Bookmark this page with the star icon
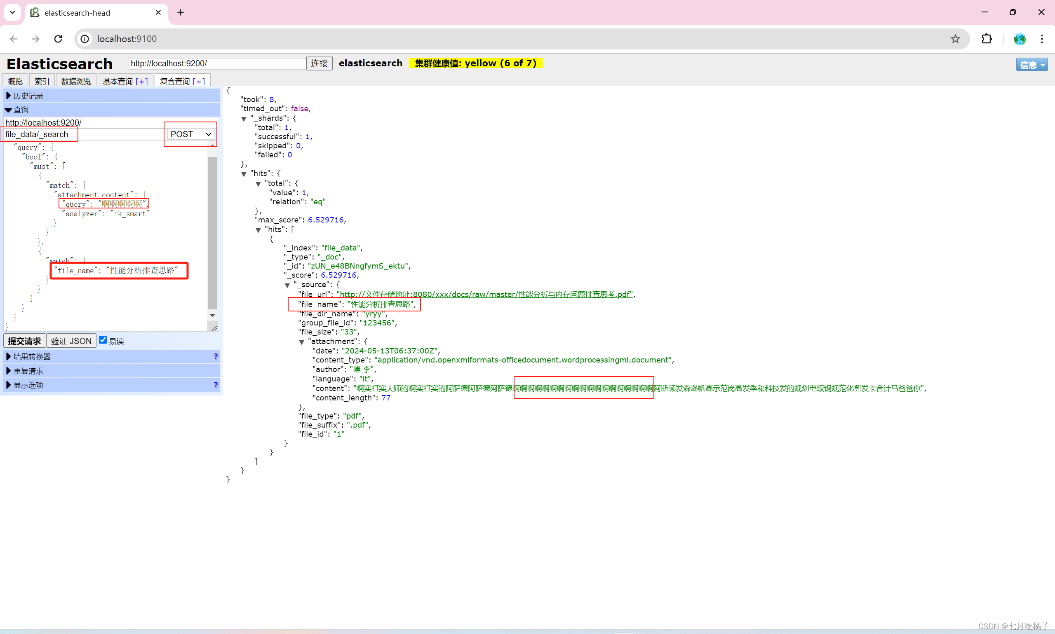This screenshot has width=1055, height=634. point(955,39)
